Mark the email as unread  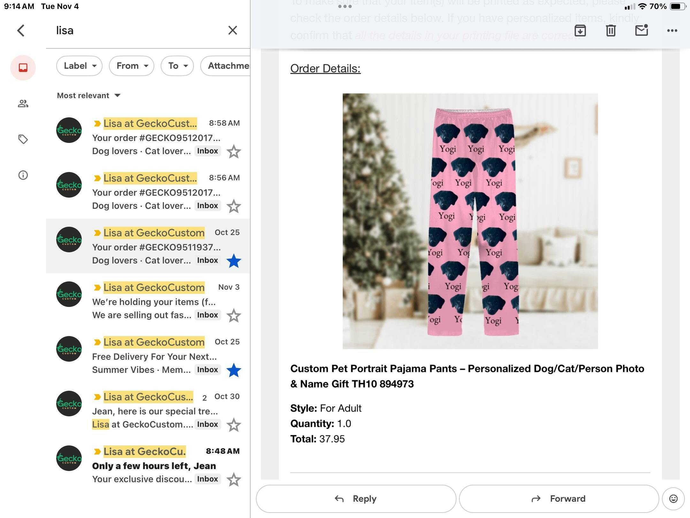coord(641,31)
